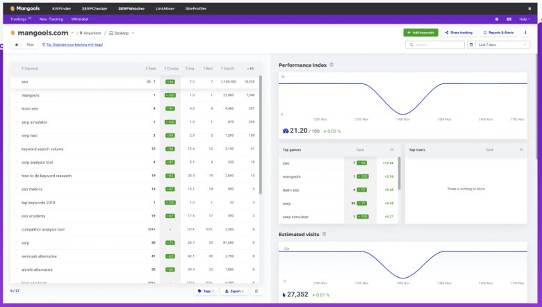Sort table by Change column
This screenshot has height=307, width=542.
click(x=172, y=68)
